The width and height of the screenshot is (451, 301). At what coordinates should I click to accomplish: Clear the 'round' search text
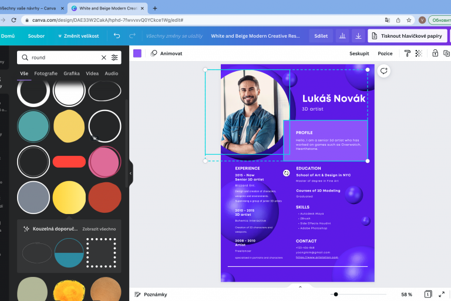(x=104, y=58)
